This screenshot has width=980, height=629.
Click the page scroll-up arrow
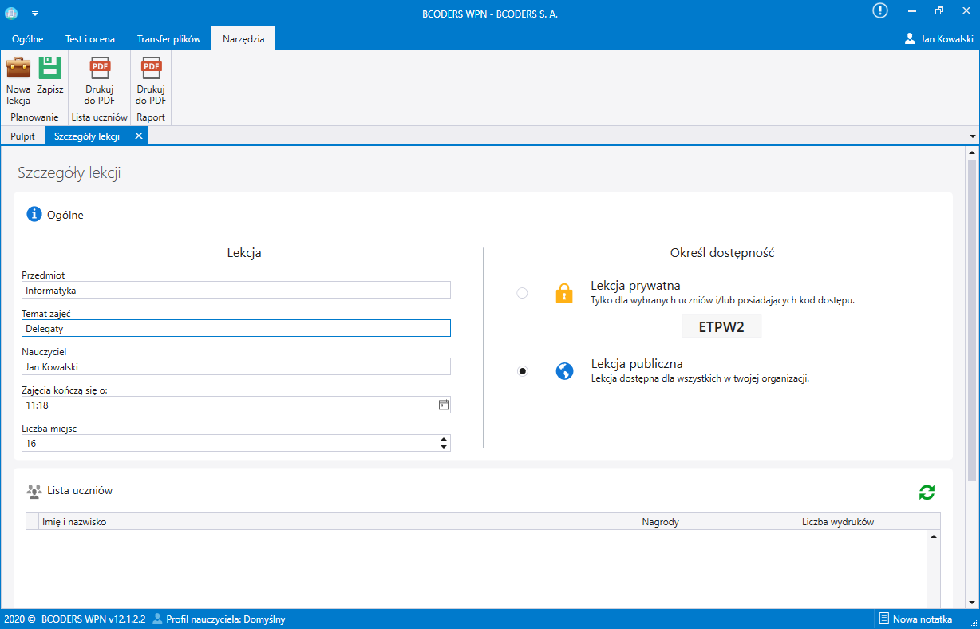pos(972,152)
